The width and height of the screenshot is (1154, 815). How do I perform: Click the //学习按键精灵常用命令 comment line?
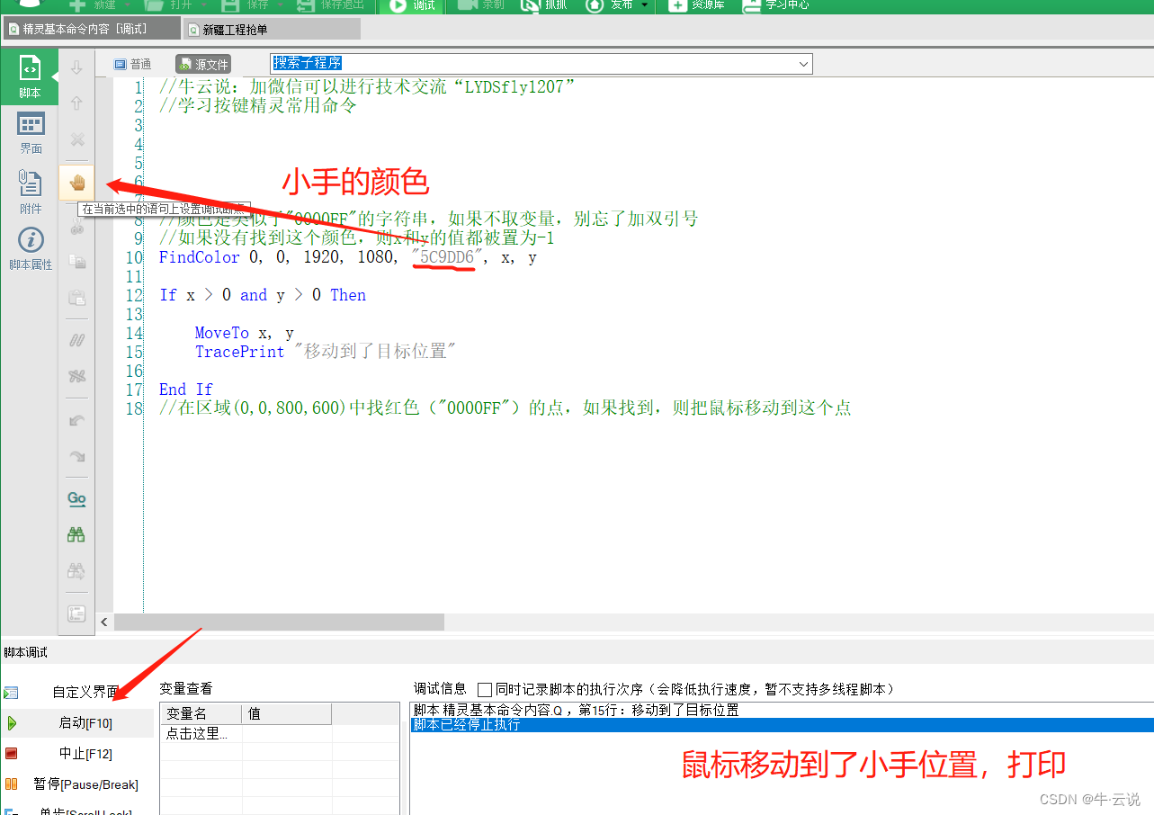pyautogui.click(x=257, y=106)
